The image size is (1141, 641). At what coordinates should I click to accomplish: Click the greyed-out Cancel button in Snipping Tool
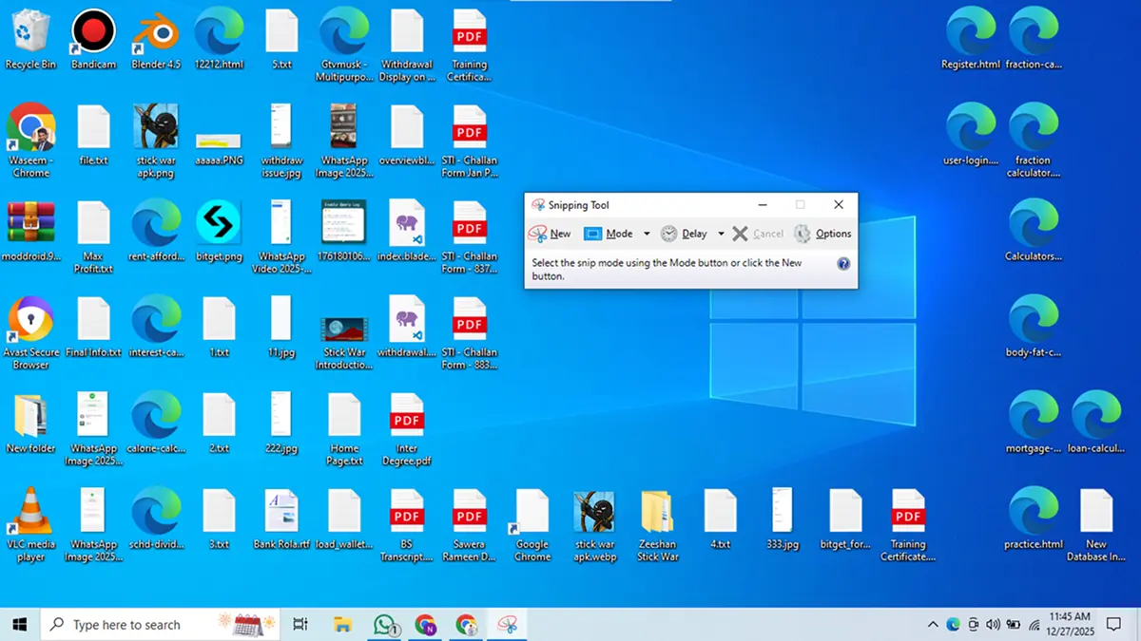pos(758,234)
